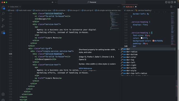
Task: Click the Development h3 text
Action: click(45, 59)
